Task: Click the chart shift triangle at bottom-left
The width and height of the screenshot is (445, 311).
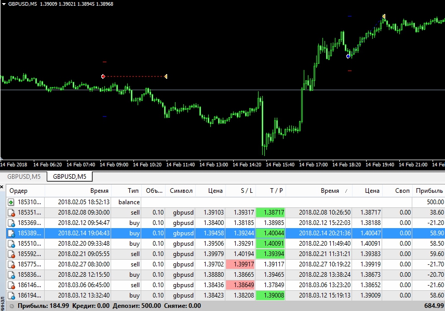Action: [x=2, y=158]
